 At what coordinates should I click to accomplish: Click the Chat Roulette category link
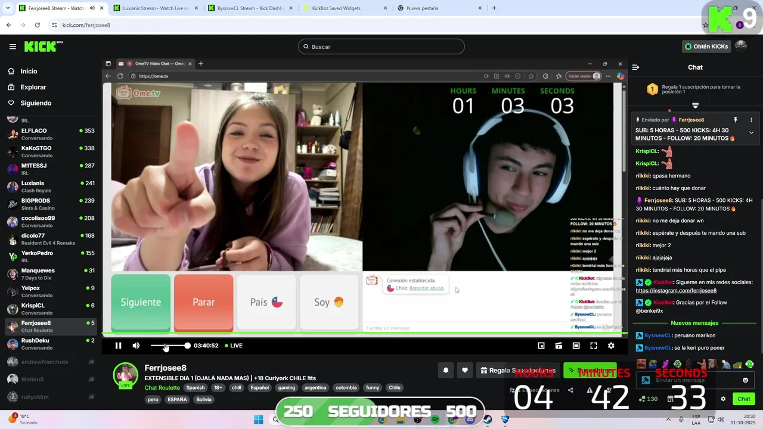click(162, 388)
